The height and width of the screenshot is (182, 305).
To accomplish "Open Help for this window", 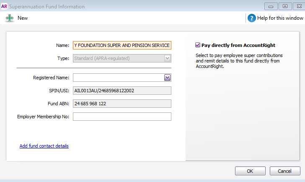I will pos(280,18).
